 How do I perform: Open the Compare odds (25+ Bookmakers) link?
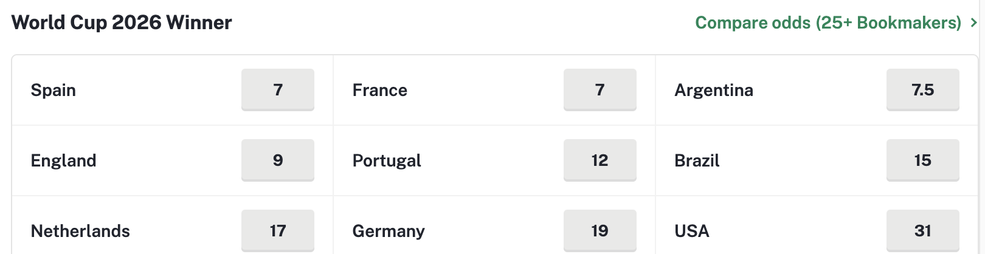[828, 22]
